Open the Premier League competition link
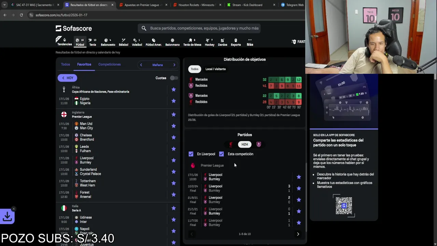The height and width of the screenshot is (246, 437). [x=82, y=117]
